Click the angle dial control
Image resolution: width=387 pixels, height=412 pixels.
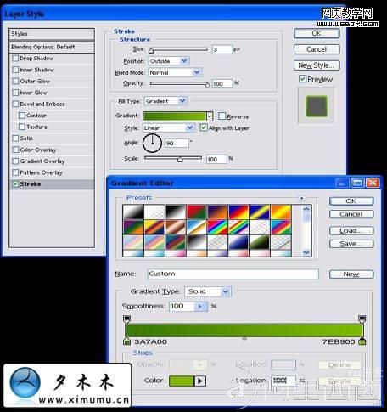152,143
